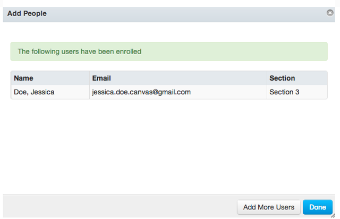Click the word Users in Add More Users
This screenshot has height=219, width=340.
tap(285, 207)
